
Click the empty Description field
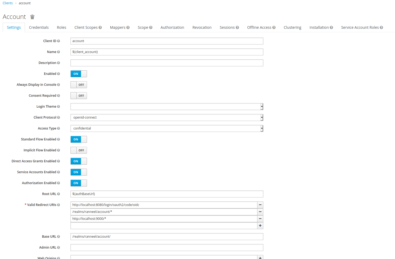pyautogui.click(x=167, y=63)
